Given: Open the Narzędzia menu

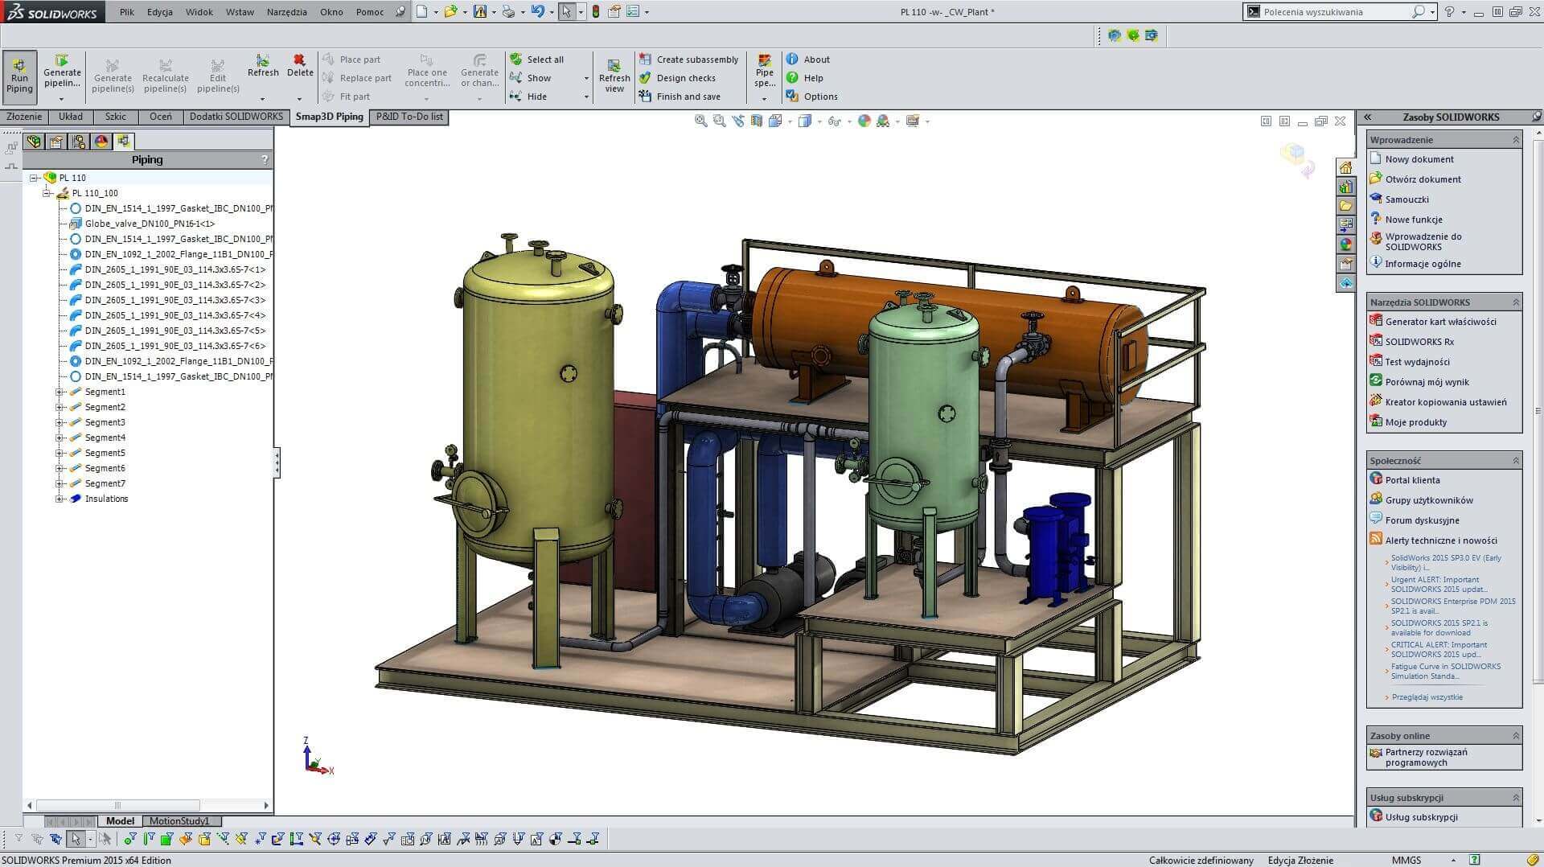Looking at the screenshot, I should (286, 12).
